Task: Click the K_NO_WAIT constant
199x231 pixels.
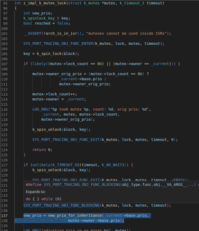Action: [112, 165]
